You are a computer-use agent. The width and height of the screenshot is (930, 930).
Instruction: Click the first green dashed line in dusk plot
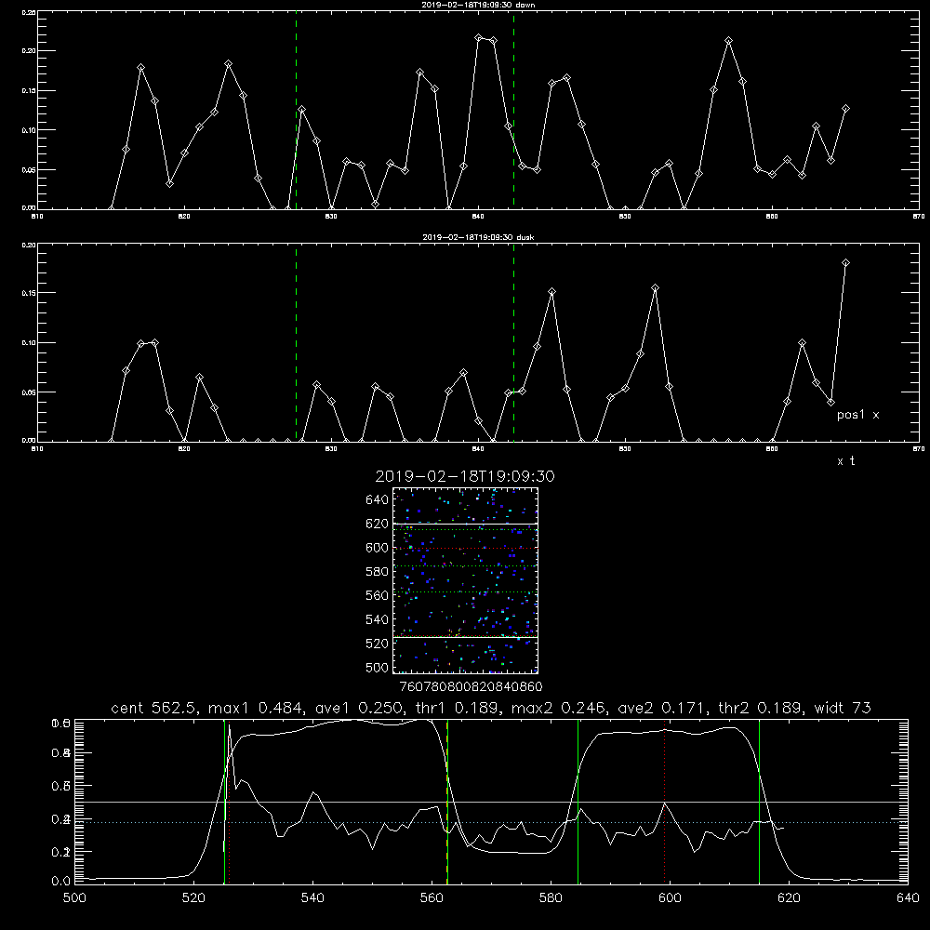click(296, 343)
